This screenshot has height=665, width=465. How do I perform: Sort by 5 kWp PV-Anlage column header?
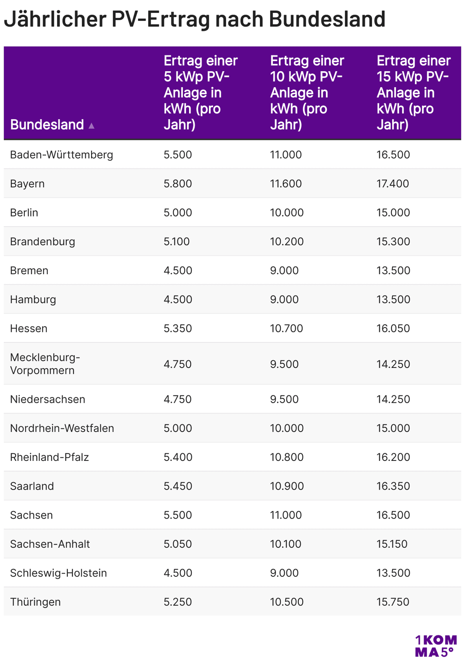200,93
